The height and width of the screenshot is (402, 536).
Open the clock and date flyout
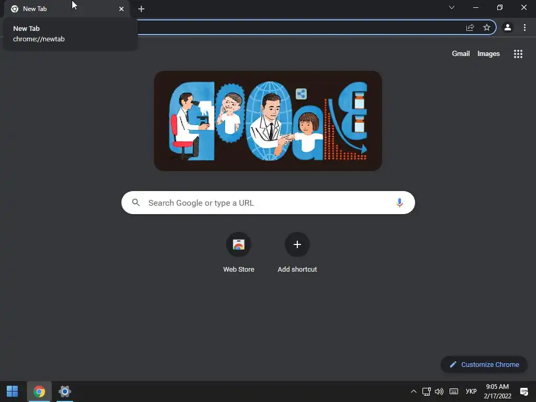tap(497, 392)
